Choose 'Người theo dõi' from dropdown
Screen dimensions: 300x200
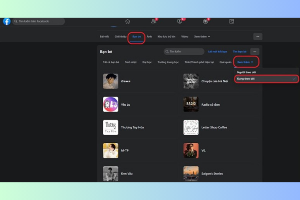coord(246,72)
